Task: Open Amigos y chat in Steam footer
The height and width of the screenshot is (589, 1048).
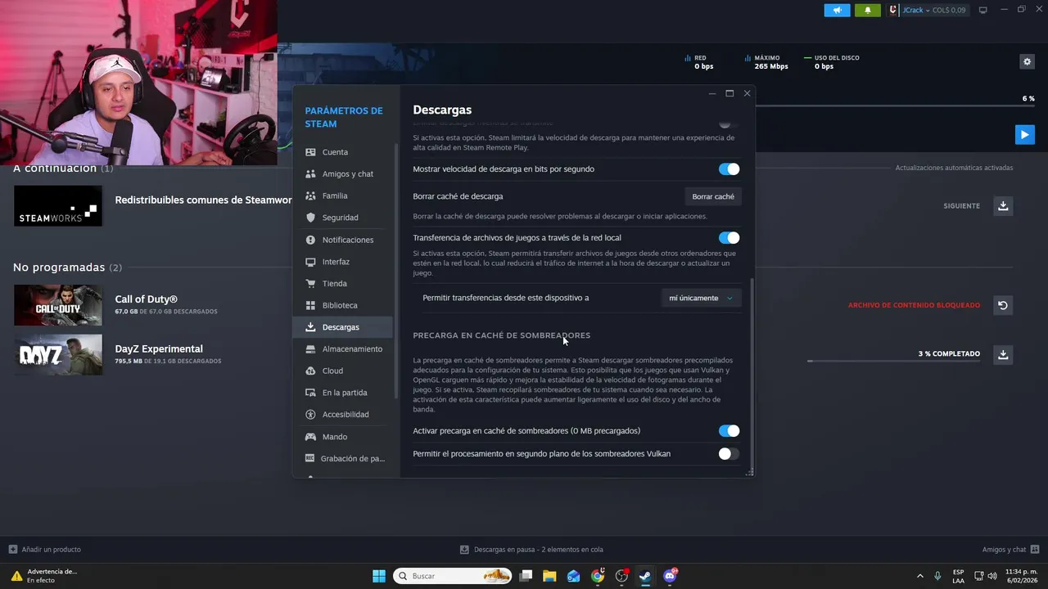Action: click(x=1010, y=550)
